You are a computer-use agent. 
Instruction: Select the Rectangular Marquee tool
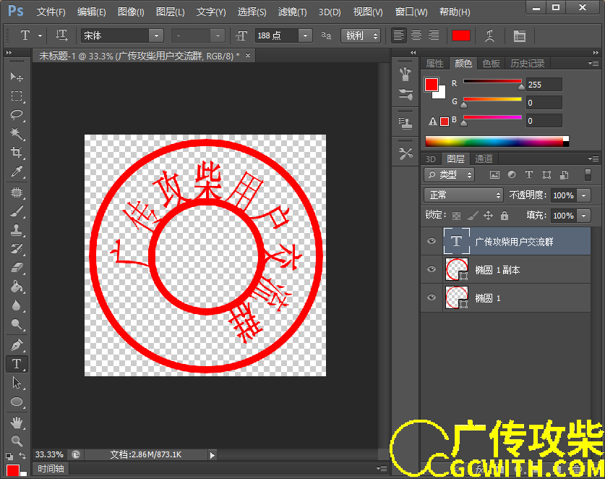pos(16,96)
